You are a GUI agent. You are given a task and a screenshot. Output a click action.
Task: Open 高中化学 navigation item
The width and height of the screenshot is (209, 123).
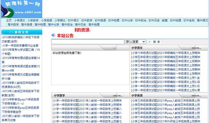[x=54, y=24]
